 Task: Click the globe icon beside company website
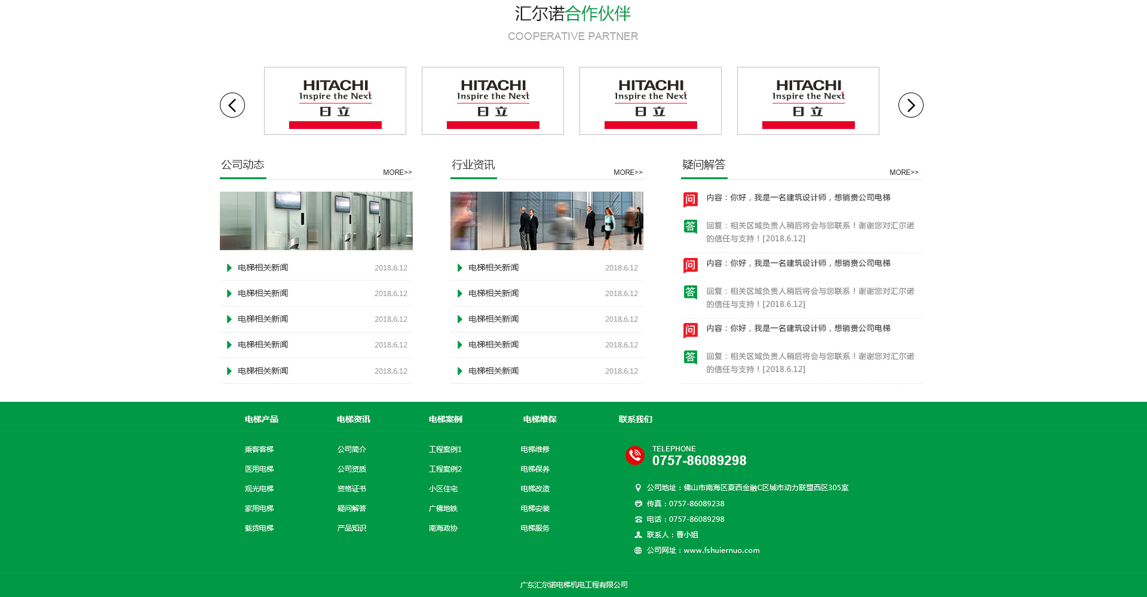point(638,550)
